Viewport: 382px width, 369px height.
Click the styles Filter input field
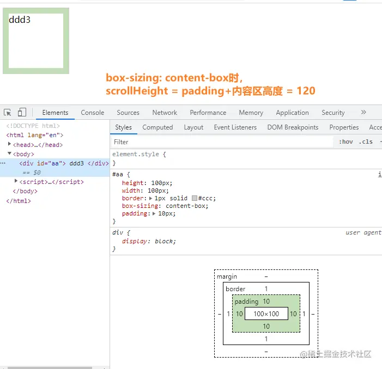pos(222,142)
